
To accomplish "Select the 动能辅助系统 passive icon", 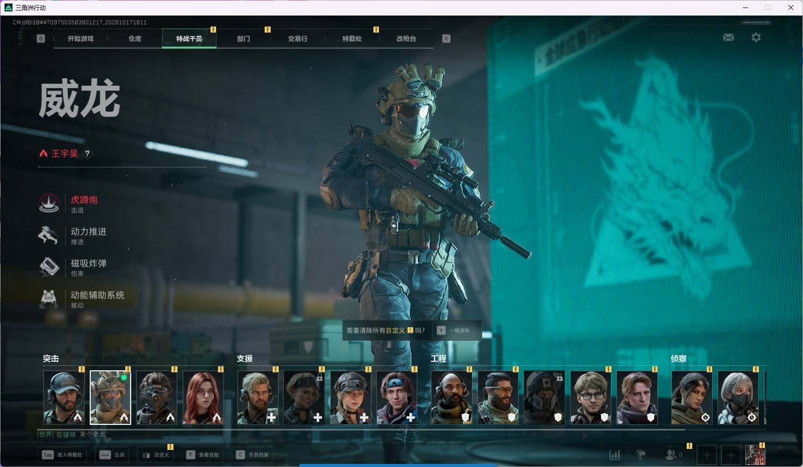I will [49, 299].
